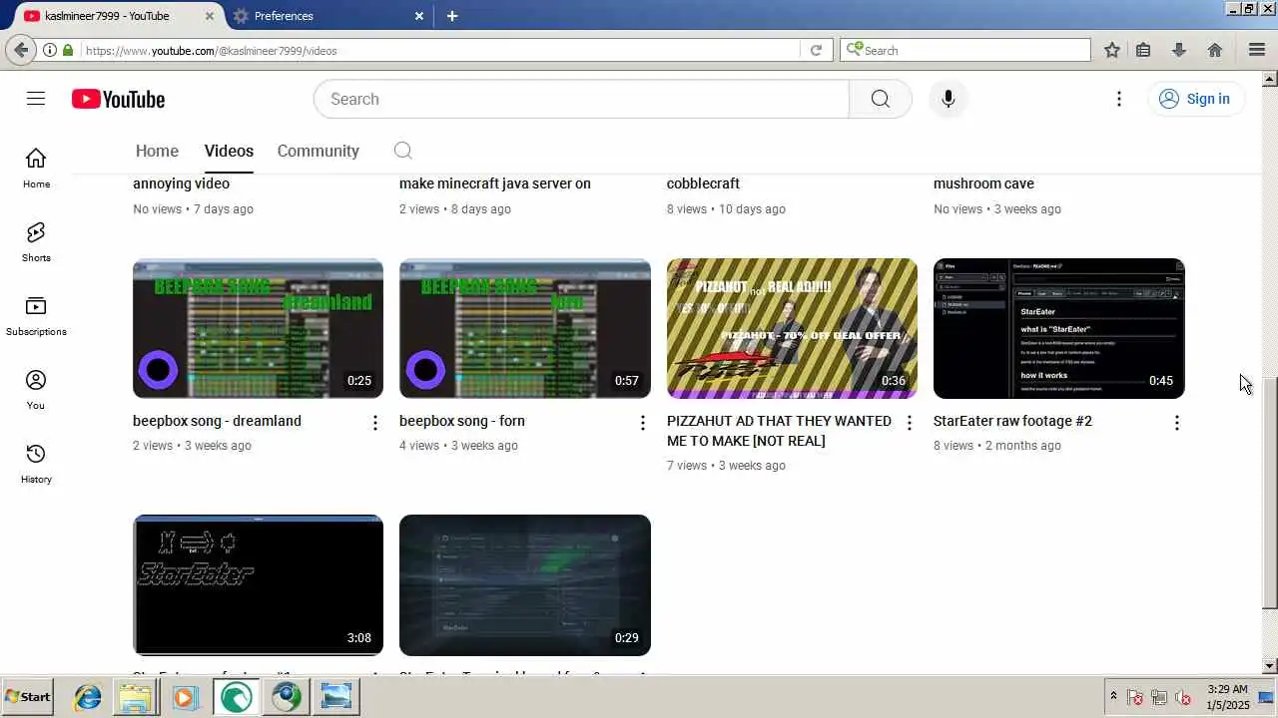Open the browser bookmarks list icon
Image resolution: width=1278 pixels, height=718 pixels.
coord(1144,50)
